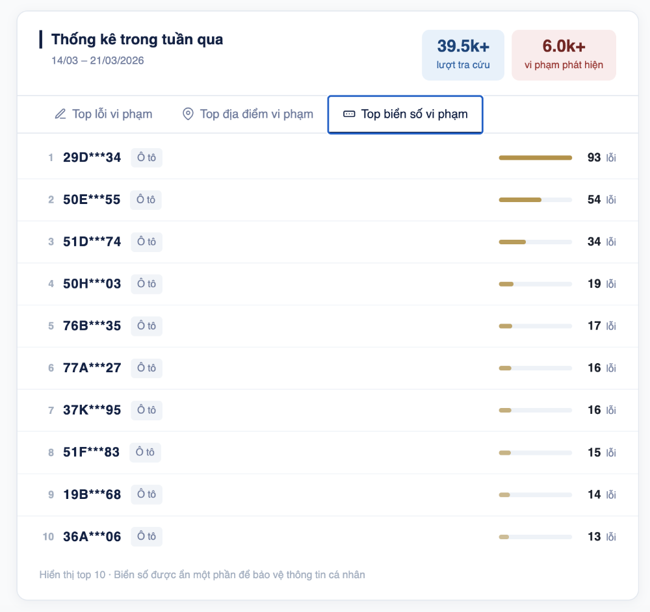Click the date range 14/03 – 21/03/2026
Image resolution: width=650 pixels, height=612 pixels.
tap(96, 60)
